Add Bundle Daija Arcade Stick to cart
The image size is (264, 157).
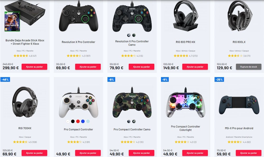click(34, 67)
